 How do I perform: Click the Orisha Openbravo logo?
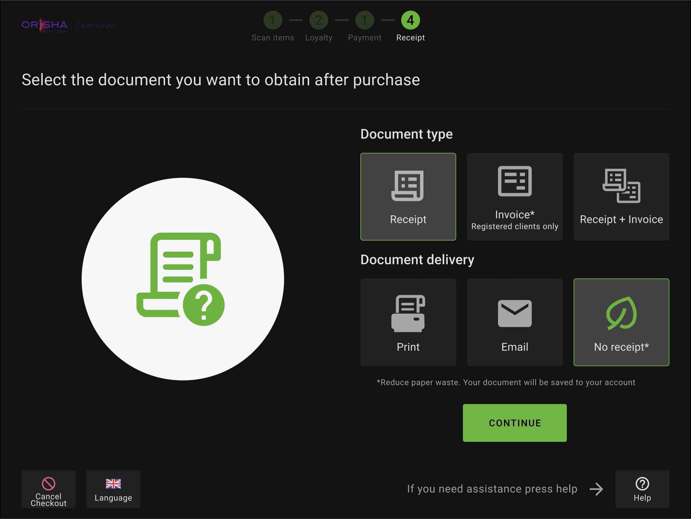[70, 25]
